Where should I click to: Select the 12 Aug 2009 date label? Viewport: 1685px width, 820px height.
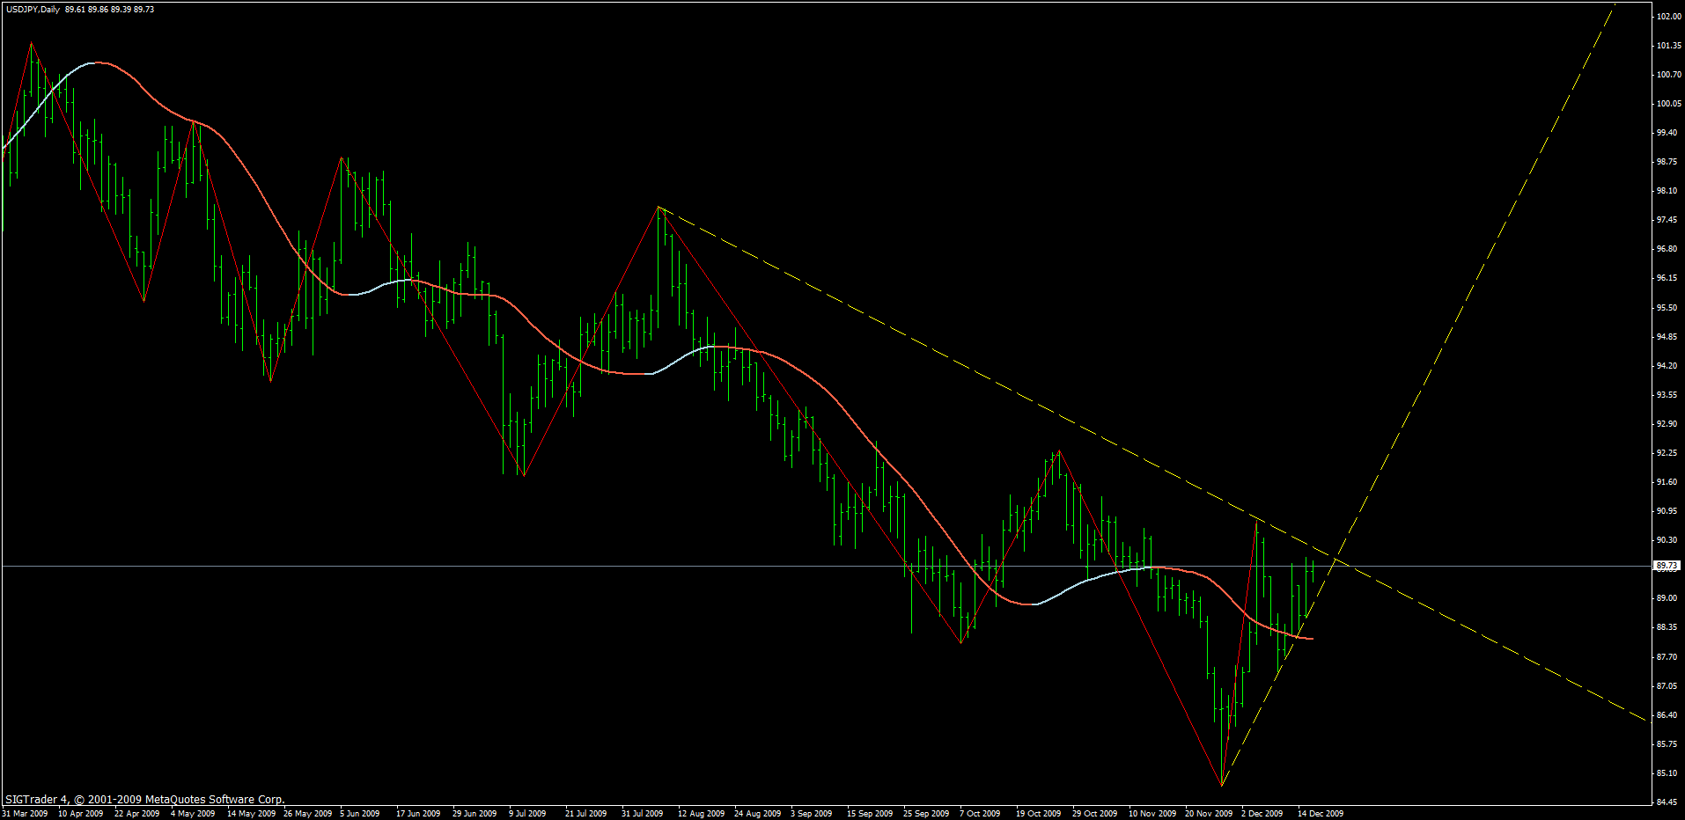point(701,813)
